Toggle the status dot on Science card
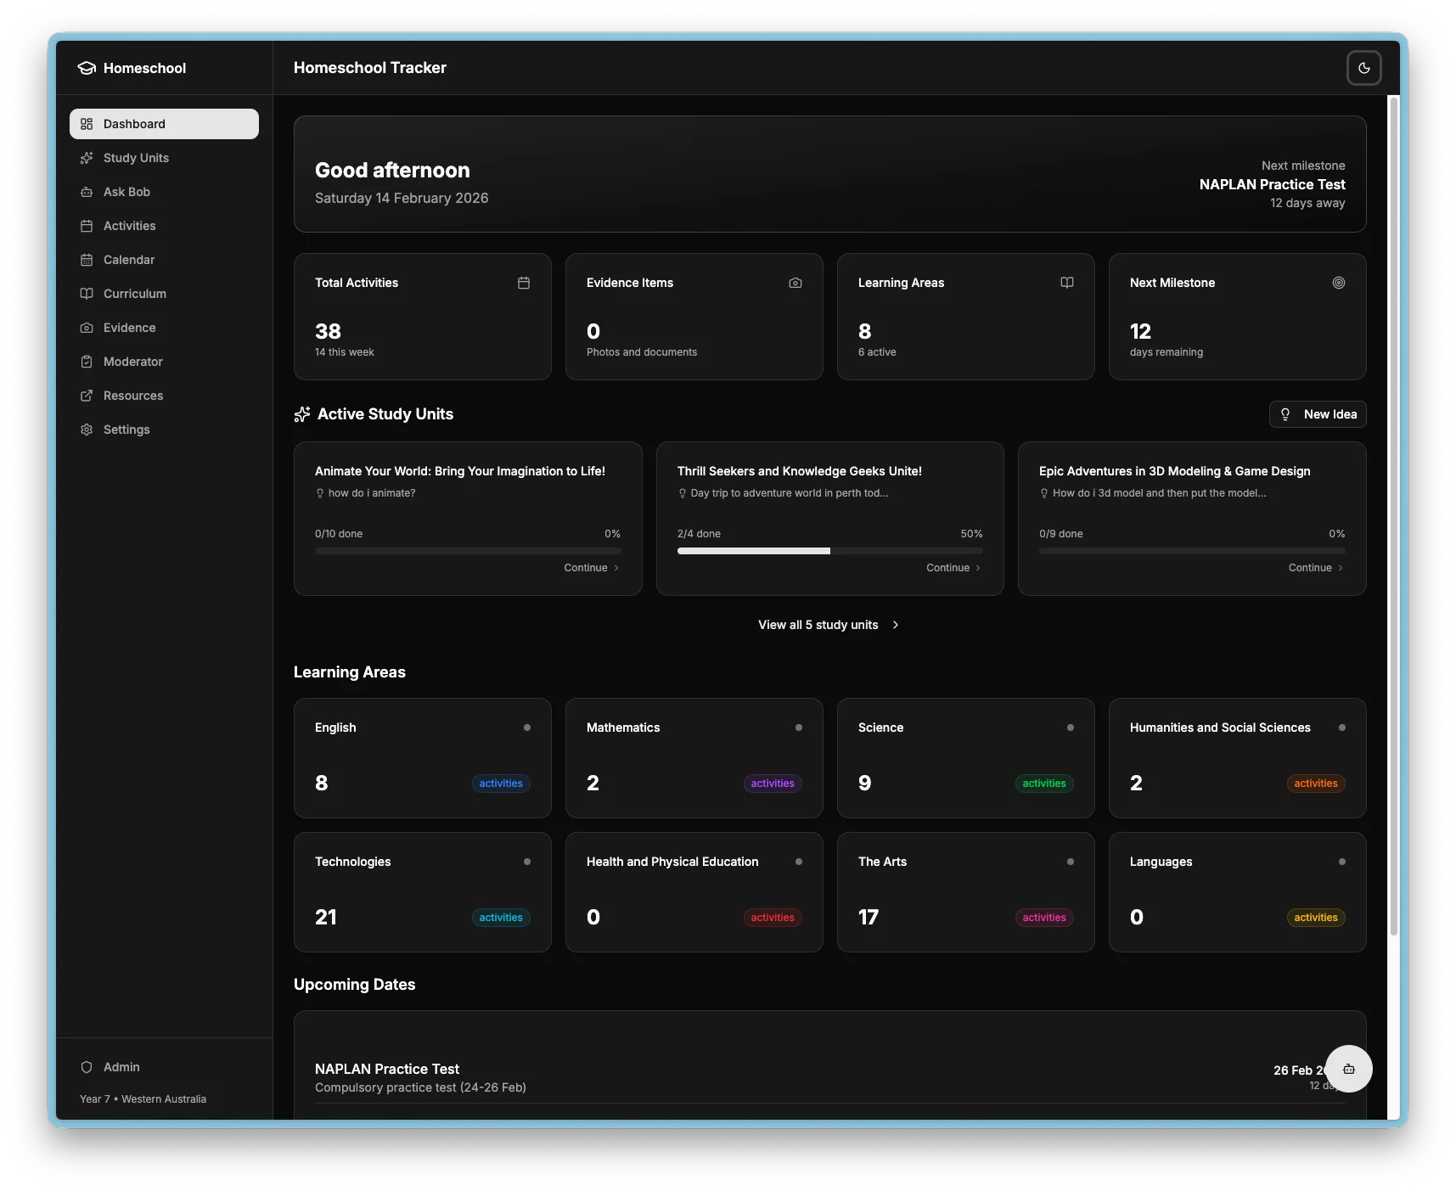The height and width of the screenshot is (1191, 1456). click(x=1071, y=728)
